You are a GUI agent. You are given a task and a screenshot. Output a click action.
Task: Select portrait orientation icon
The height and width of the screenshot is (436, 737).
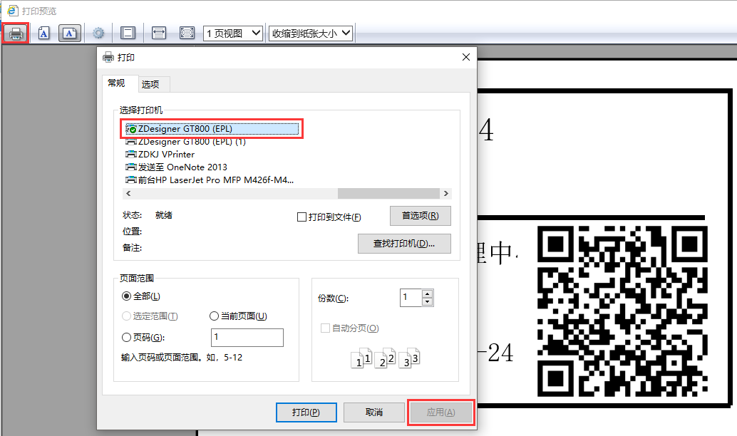coord(43,33)
